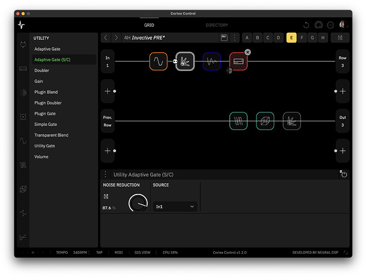The height and width of the screenshot is (277, 367).
Task: Select scene F
Action: (301, 38)
